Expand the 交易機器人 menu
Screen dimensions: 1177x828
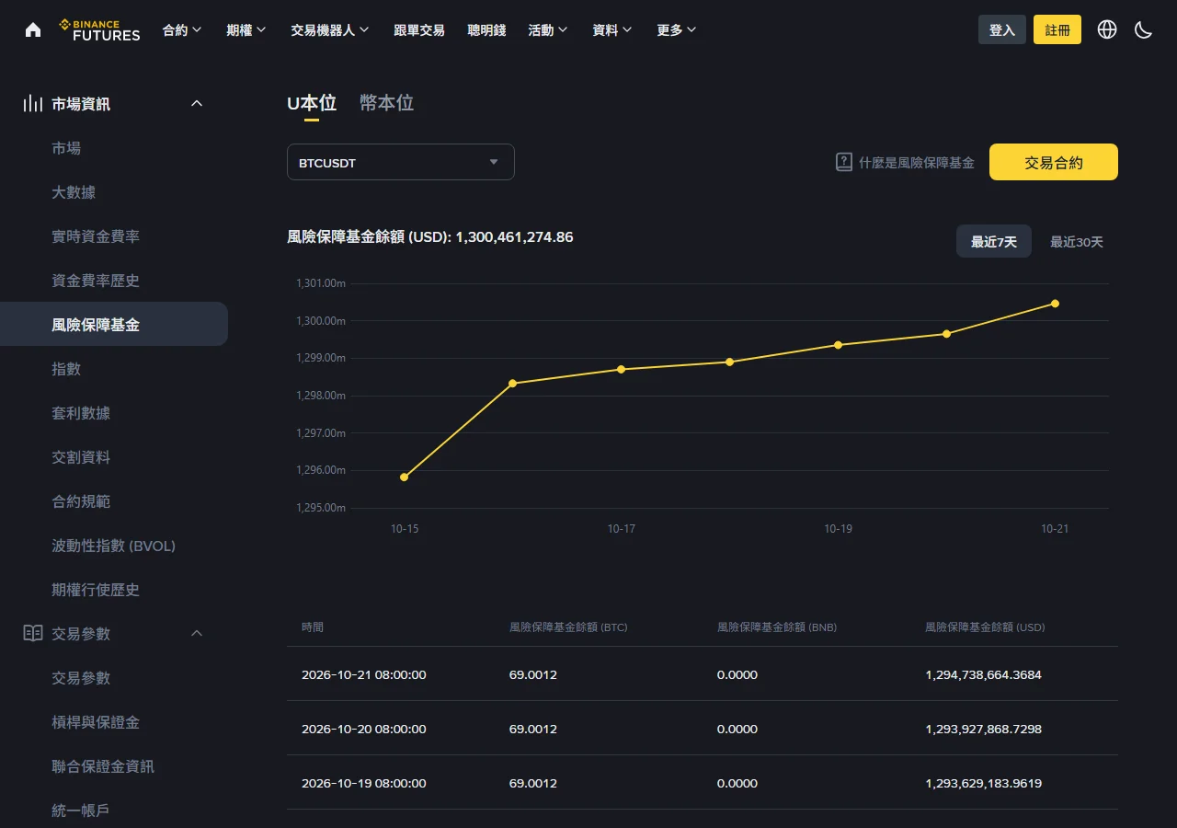(x=330, y=30)
